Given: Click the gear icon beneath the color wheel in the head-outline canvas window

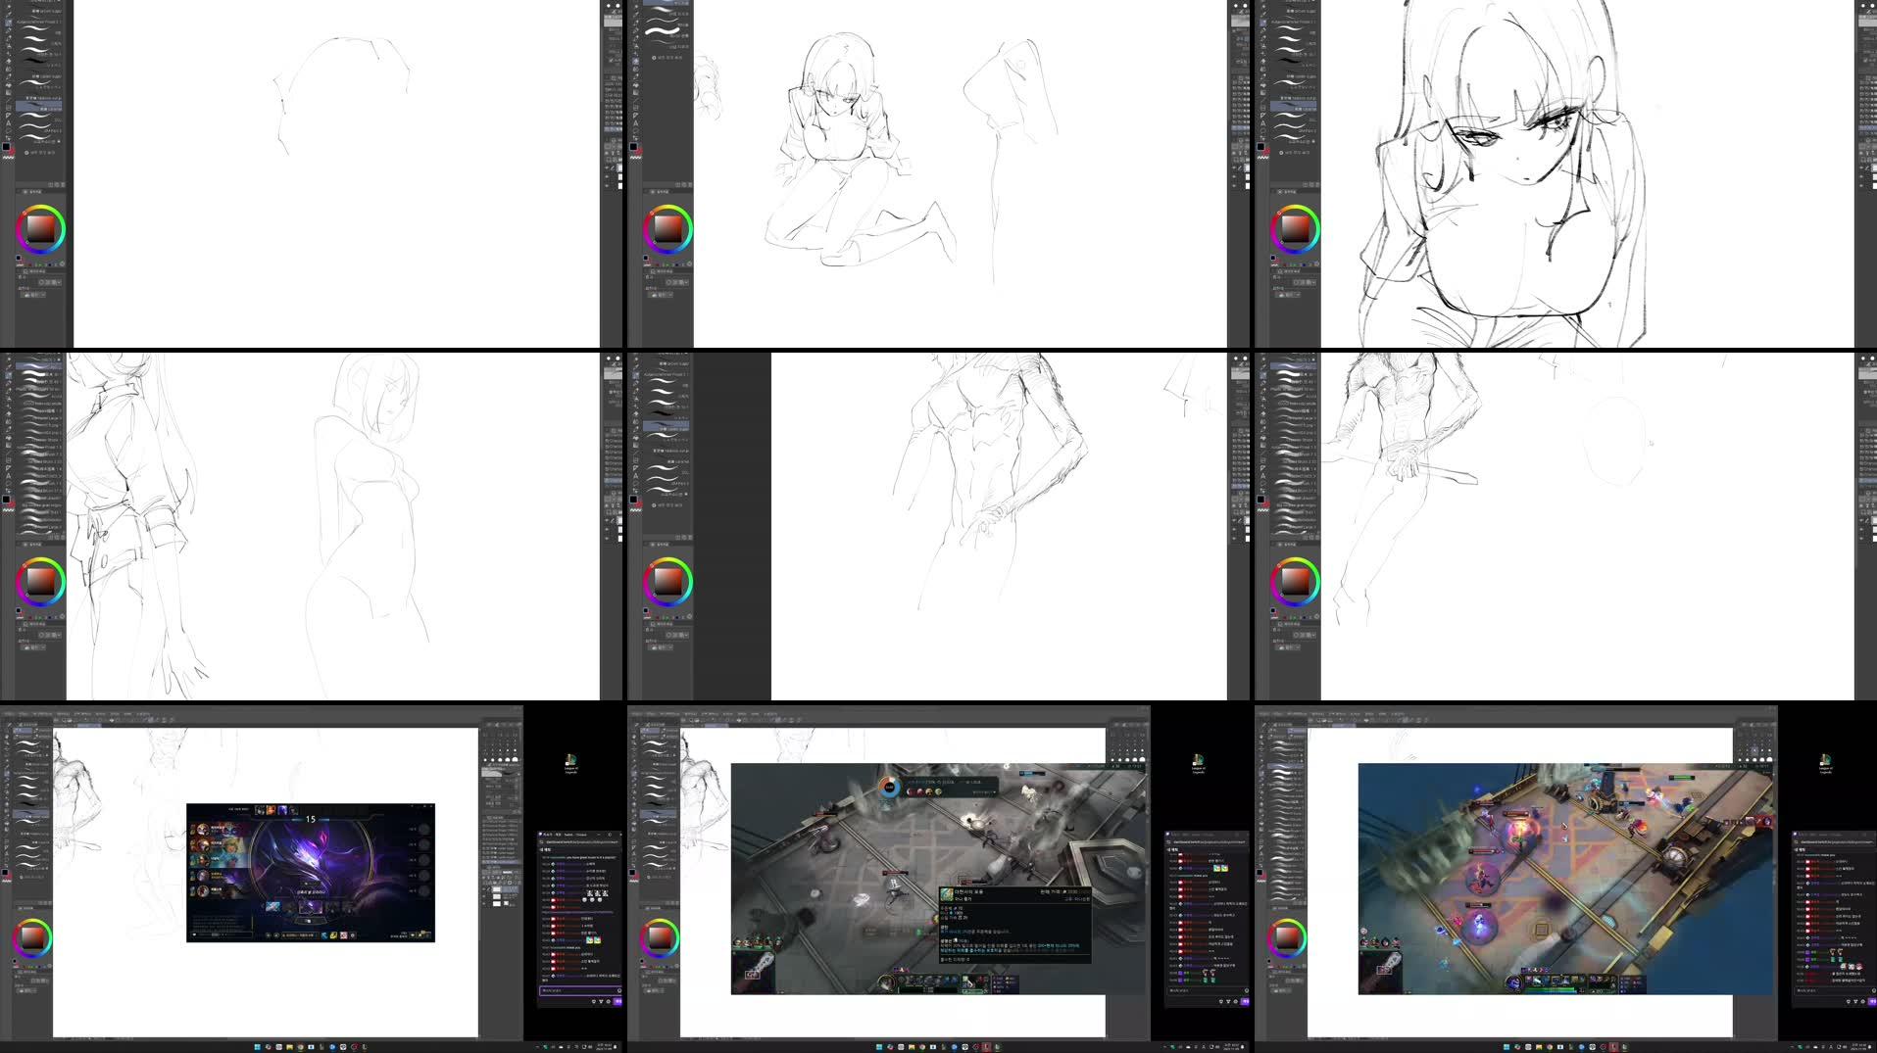Looking at the screenshot, I should click(62, 263).
